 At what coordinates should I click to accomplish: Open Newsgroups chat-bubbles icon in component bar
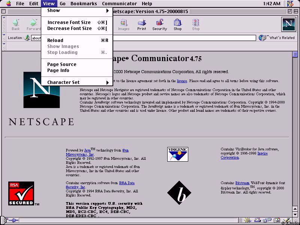coord(267,220)
